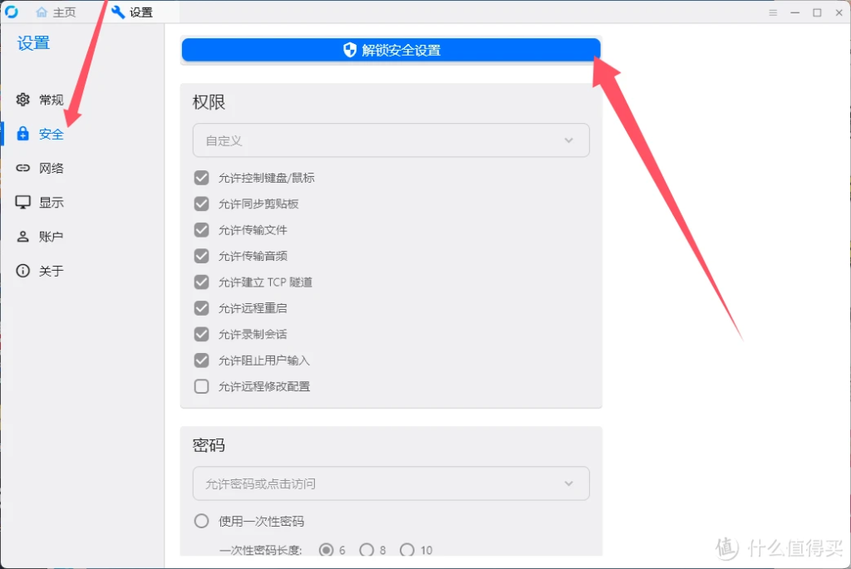Open the 关于 info icon
The width and height of the screenshot is (851, 569).
[x=22, y=271]
